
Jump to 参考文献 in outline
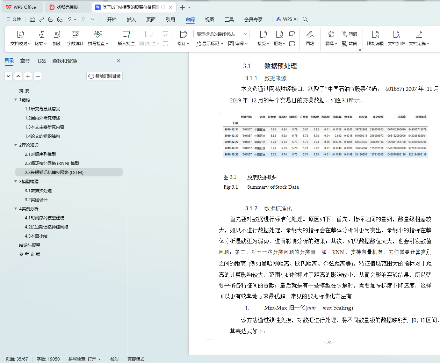coord(30,254)
